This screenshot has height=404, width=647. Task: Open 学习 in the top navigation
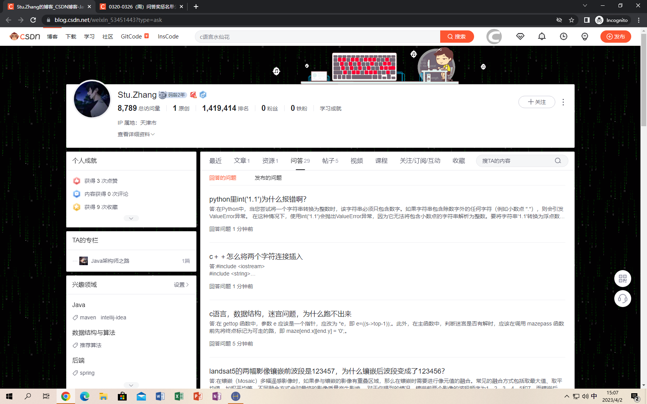coord(89,37)
